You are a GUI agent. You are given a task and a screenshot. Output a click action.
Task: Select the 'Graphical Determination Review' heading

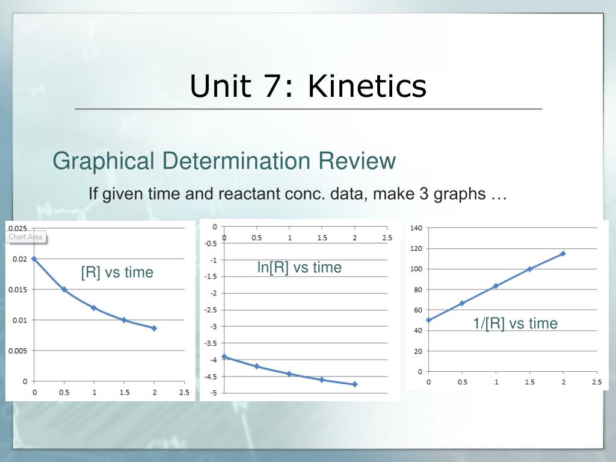tap(224, 161)
